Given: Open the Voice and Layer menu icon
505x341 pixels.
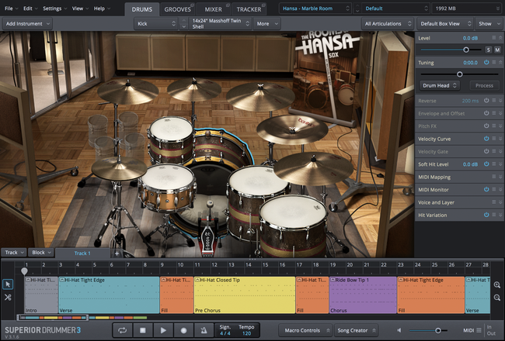Looking at the screenshot, I should [x=493, y=201].
